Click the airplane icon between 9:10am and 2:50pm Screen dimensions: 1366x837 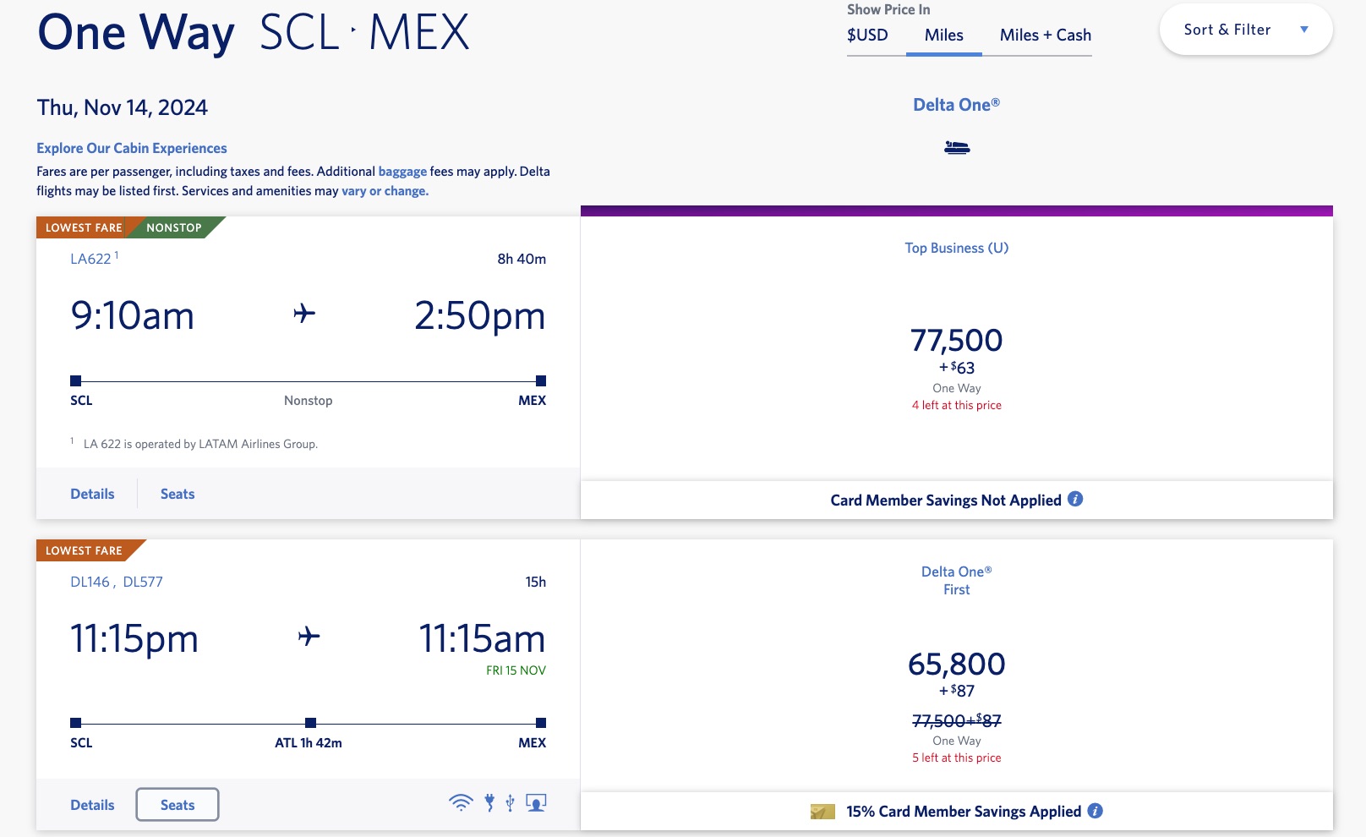click(304, 314)
